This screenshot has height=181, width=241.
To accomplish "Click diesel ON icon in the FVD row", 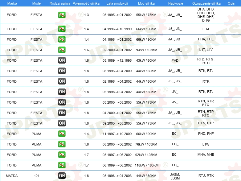I will 62,60.
